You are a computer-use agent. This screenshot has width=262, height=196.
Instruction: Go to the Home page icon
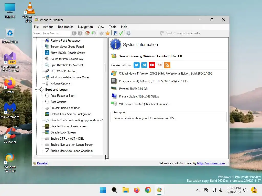pyautogui.click(x=88, y=33)
